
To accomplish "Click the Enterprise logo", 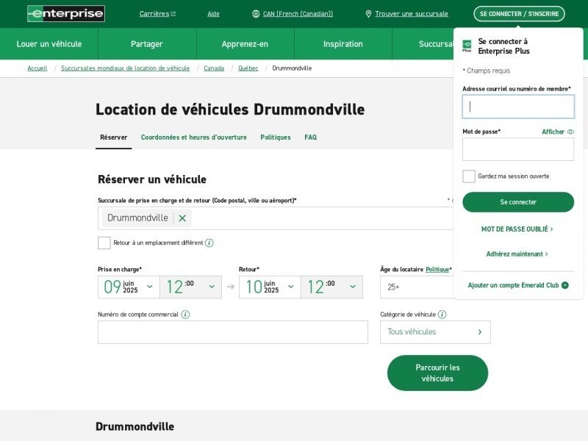I will pos(66,14).
